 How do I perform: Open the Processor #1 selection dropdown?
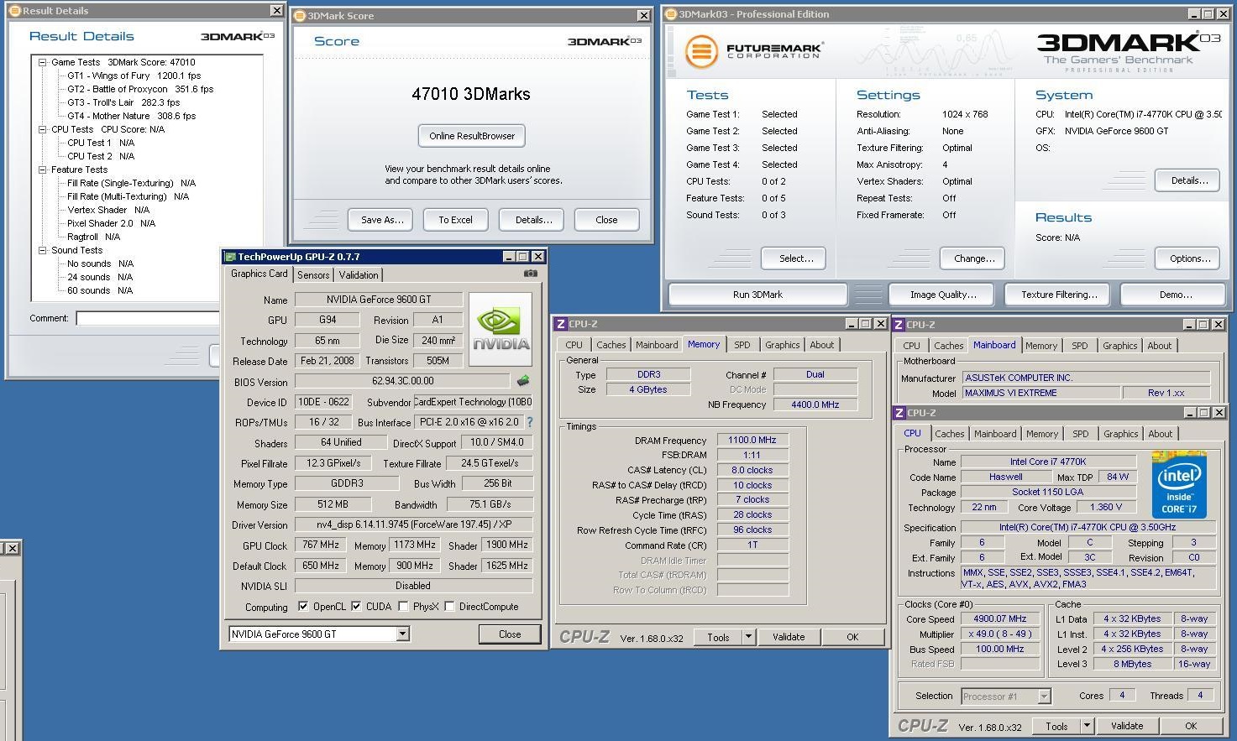pyautogui.click(x=1044, y=696)
